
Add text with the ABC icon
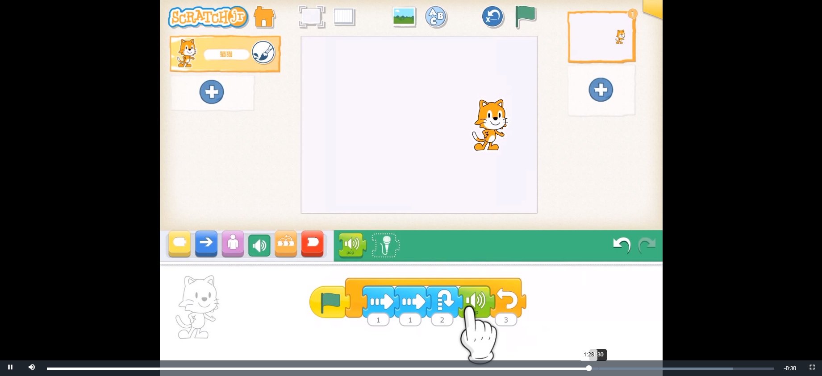436,17
